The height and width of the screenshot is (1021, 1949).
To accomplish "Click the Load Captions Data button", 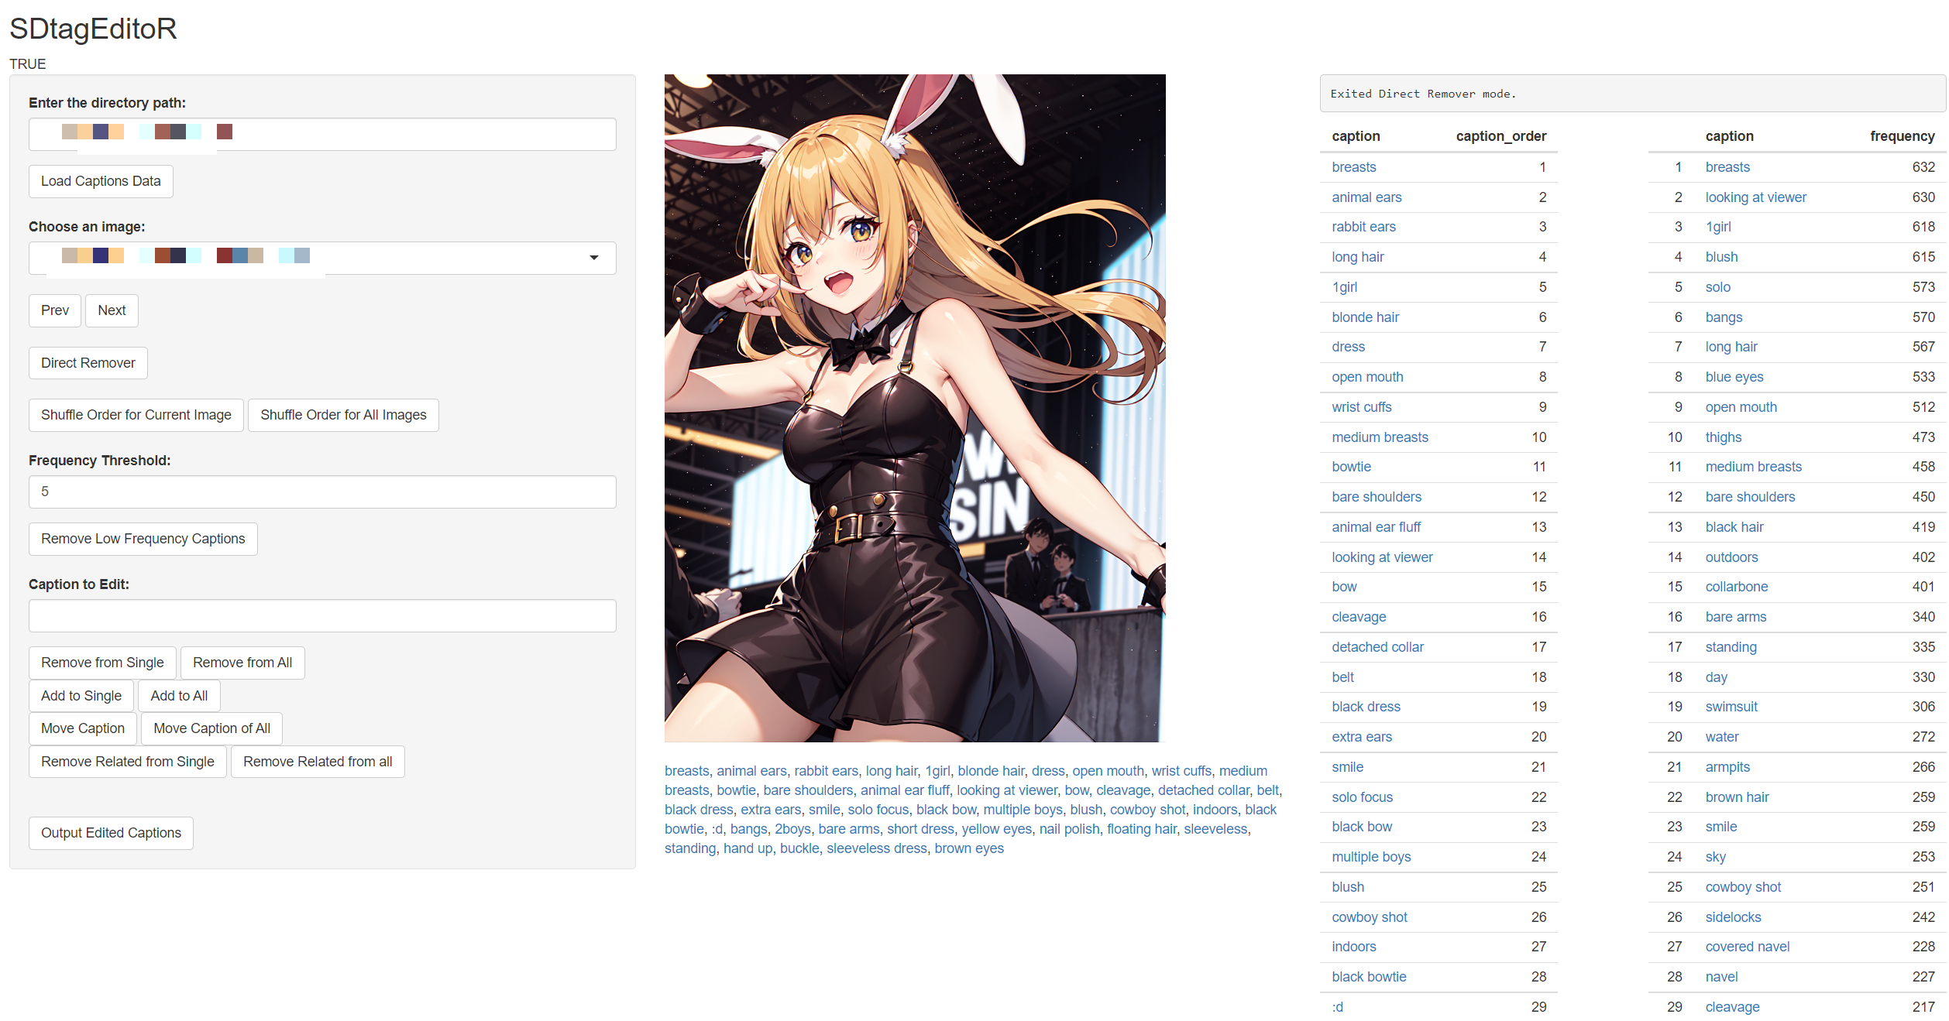I will 101,181.
